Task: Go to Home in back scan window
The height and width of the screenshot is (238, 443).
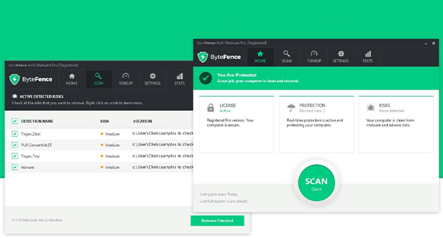Action: pos(71,79)
